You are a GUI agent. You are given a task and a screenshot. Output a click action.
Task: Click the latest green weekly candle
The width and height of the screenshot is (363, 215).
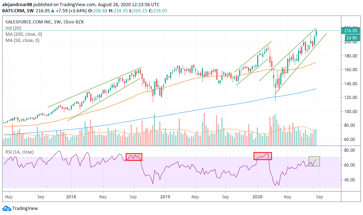(316, 33)
